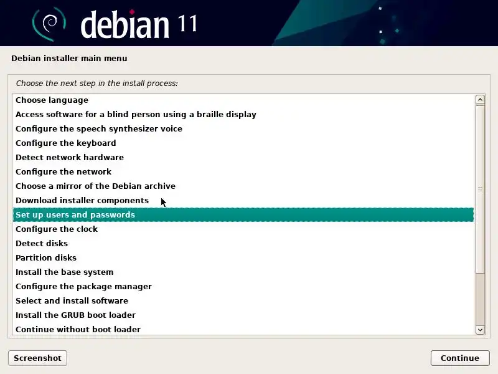Select Install the GRUB boot loader
The height and width of the screenshot is (374, 498).
click(243, 315)
